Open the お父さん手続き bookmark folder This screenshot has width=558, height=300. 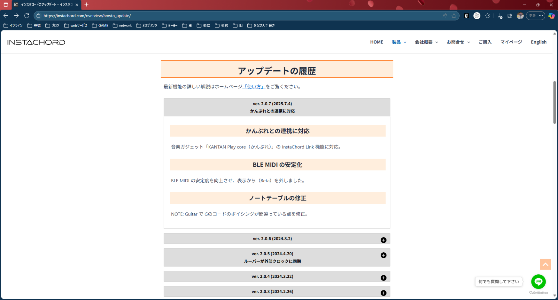261,26
